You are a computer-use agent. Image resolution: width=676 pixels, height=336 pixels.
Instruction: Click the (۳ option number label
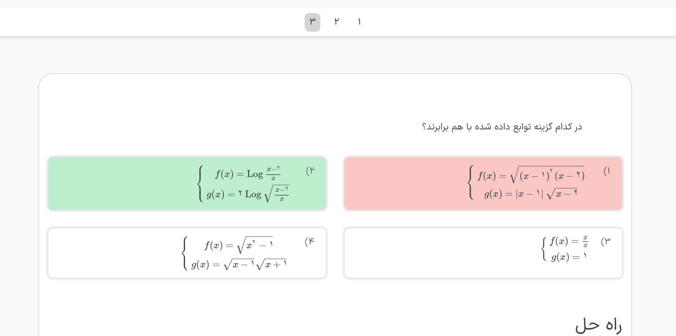[x=606, y=241]
